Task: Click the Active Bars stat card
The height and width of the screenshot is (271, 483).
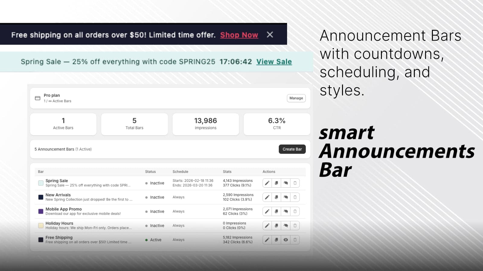Action: coord(63,124)
